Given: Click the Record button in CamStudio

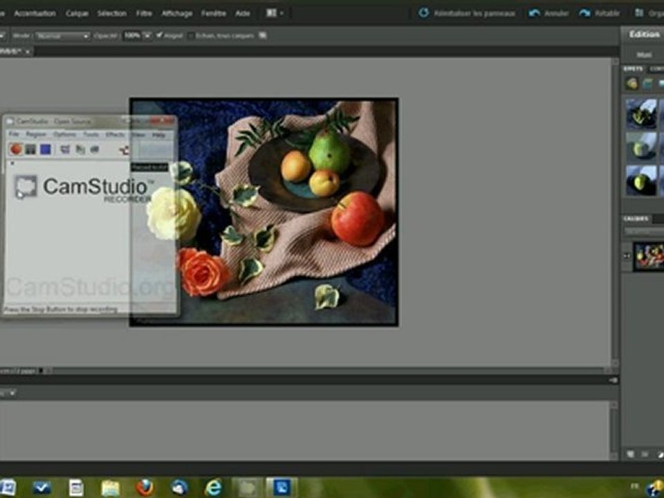Looking at the screenshot, I should 16,149.
